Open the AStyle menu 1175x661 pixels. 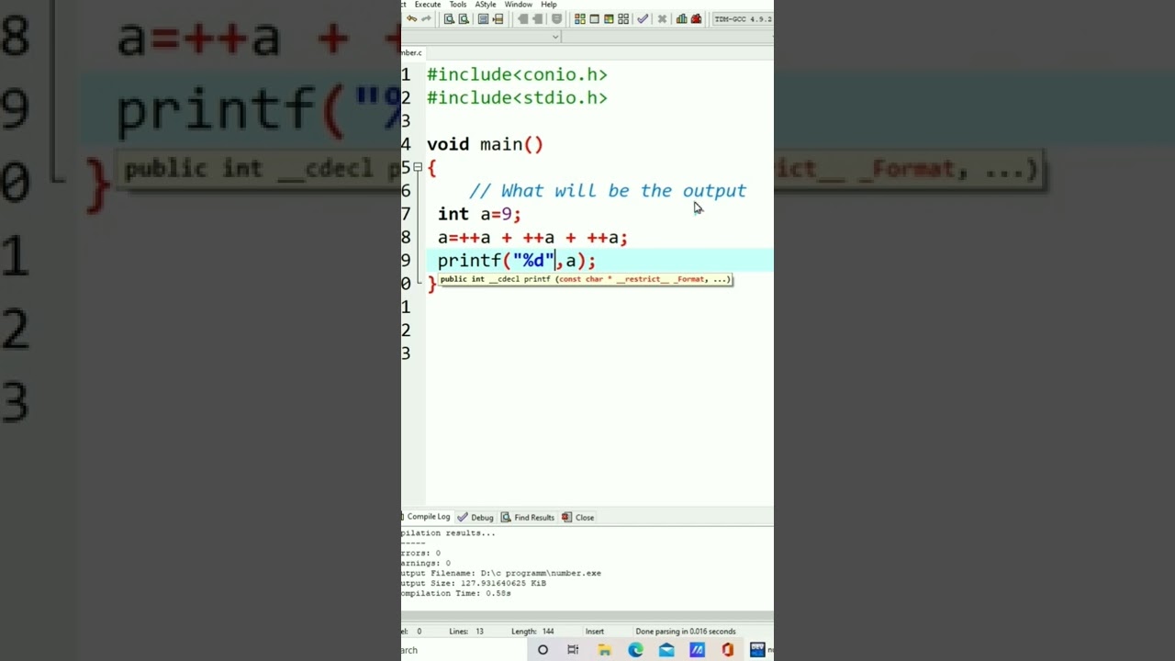pos(486,5)
